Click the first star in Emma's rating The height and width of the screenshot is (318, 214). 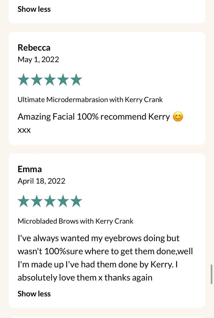(23, 202)
